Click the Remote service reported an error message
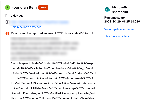Image resolution: width=147 pixels, height=100 pixels. tap(53, 33)
